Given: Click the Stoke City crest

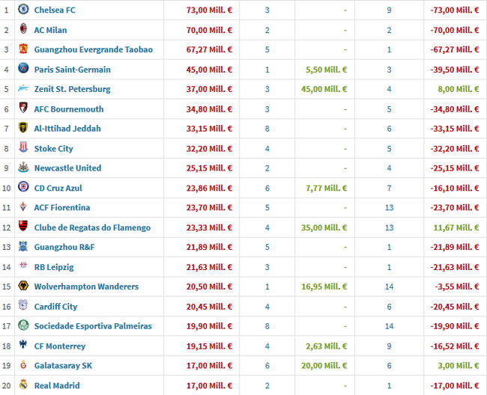Looking at the screenshot, I should (23, 147).
